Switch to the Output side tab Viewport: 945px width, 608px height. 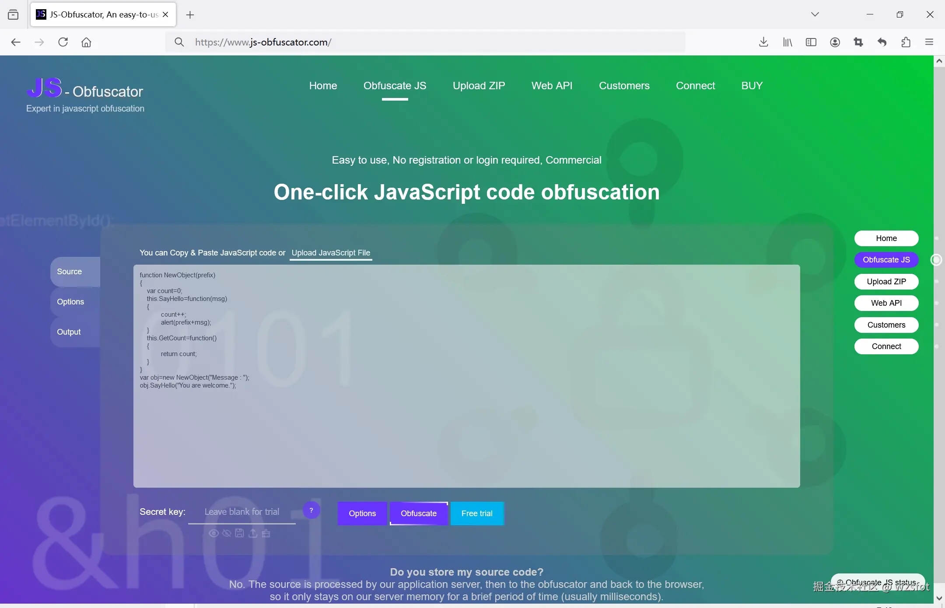pyautogui.click(x=69, y=332)
